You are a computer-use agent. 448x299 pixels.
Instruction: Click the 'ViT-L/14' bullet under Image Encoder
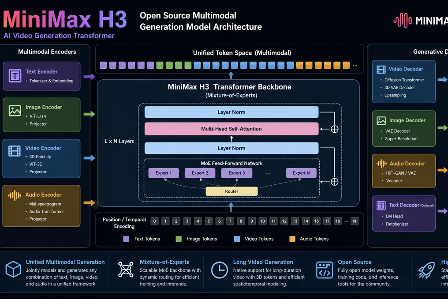38,116
